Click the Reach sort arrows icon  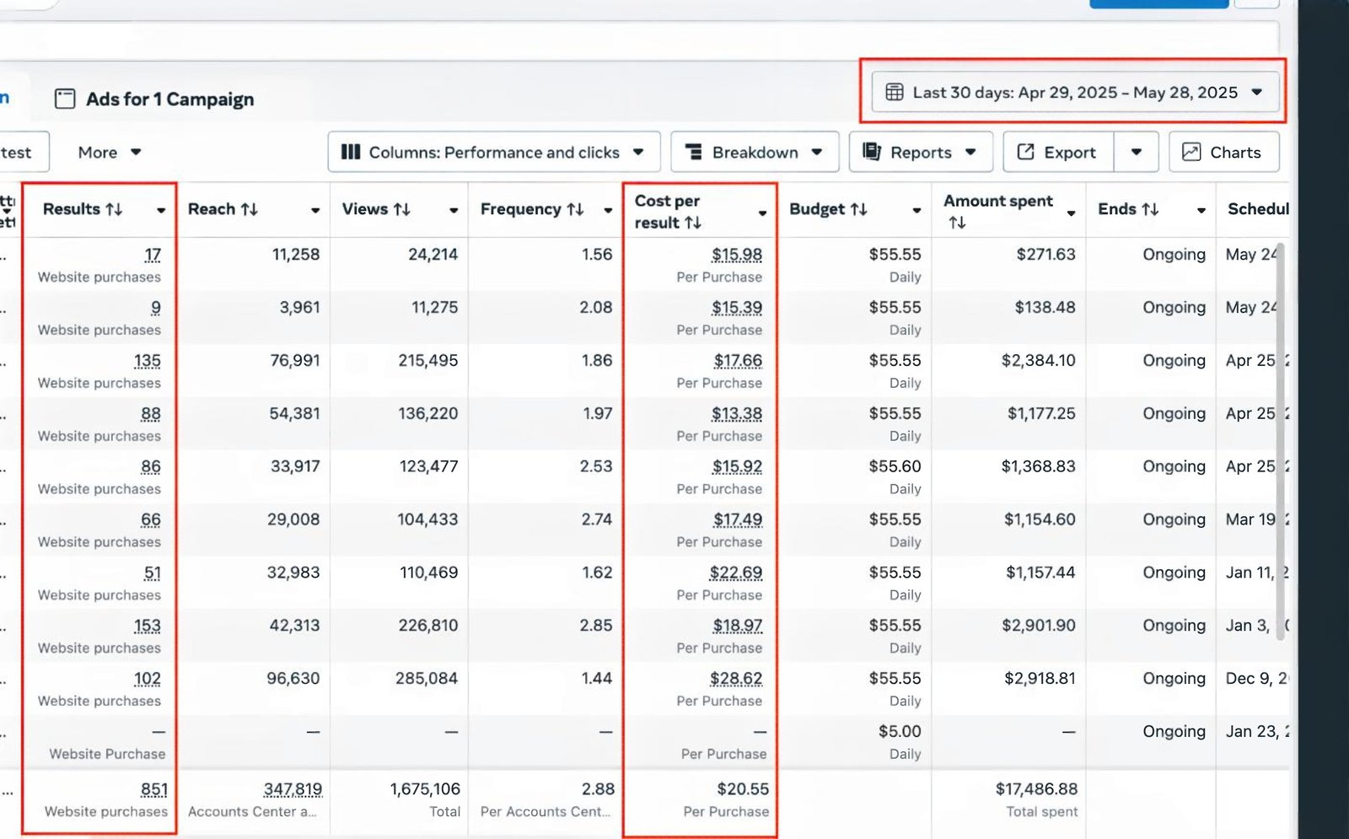coord(249,209)
